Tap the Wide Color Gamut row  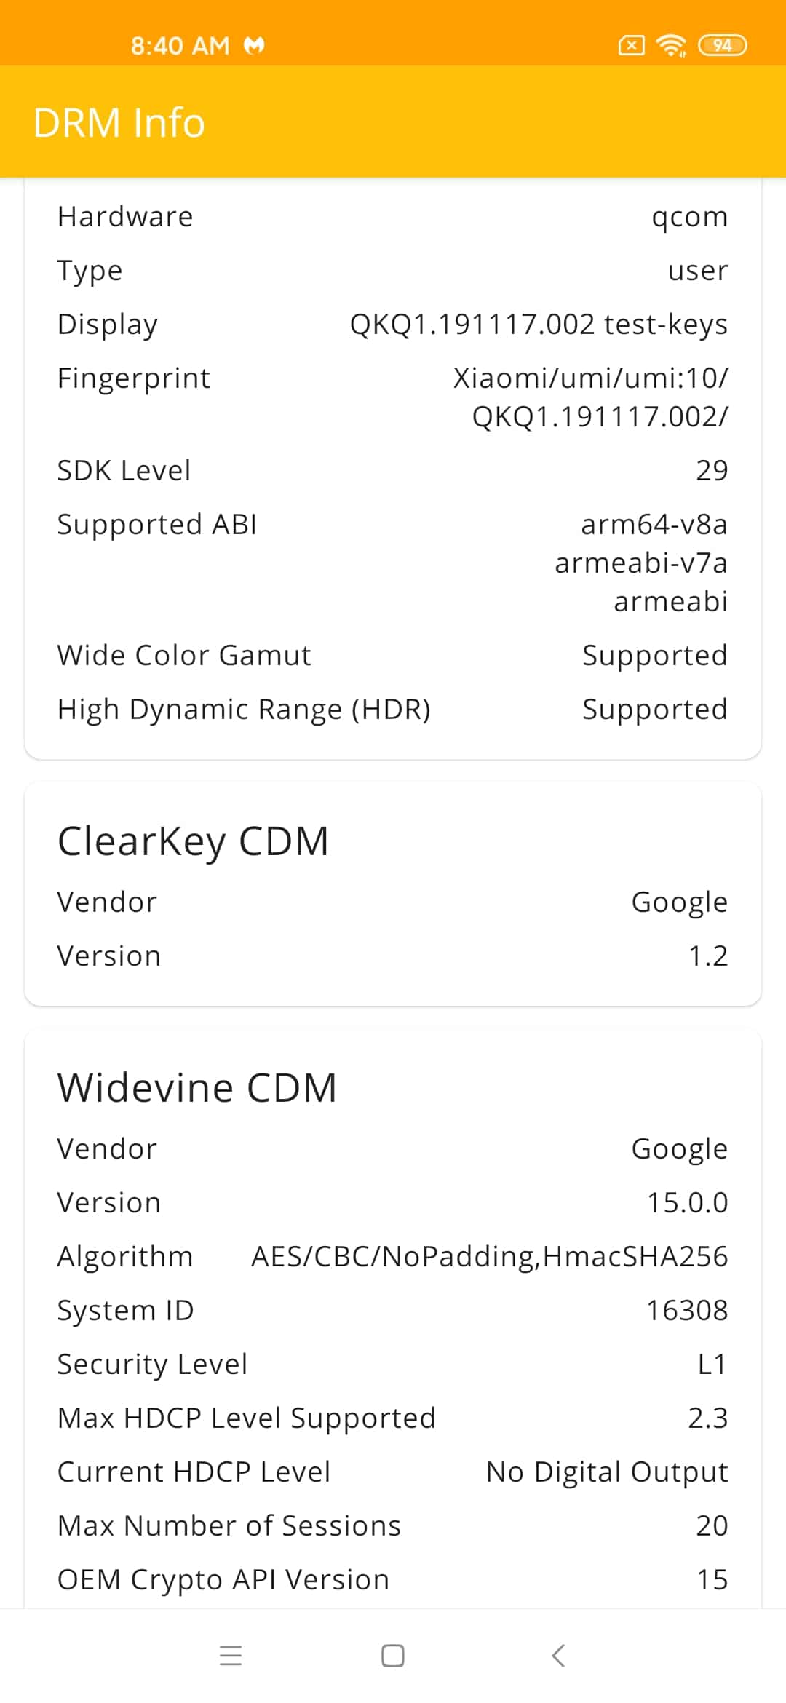[393, 655]
